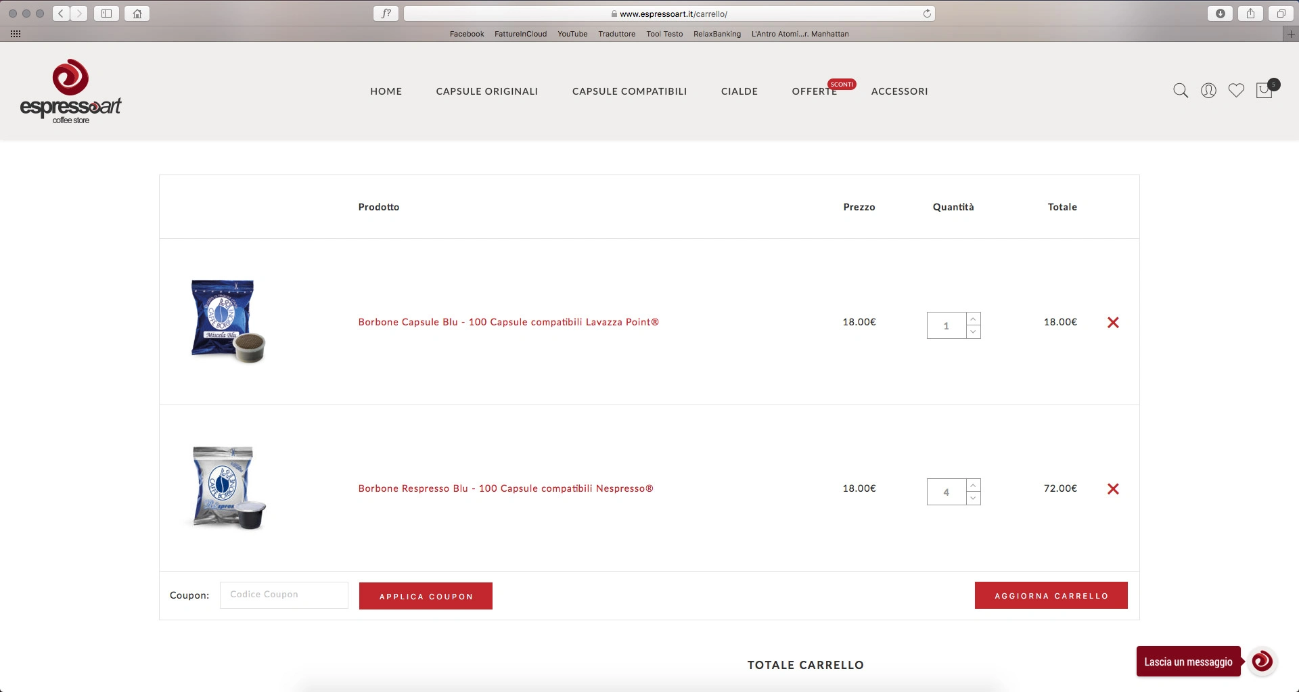Open the shopping cart icon
The image size is (1299, 692).
click(1264, 90)
